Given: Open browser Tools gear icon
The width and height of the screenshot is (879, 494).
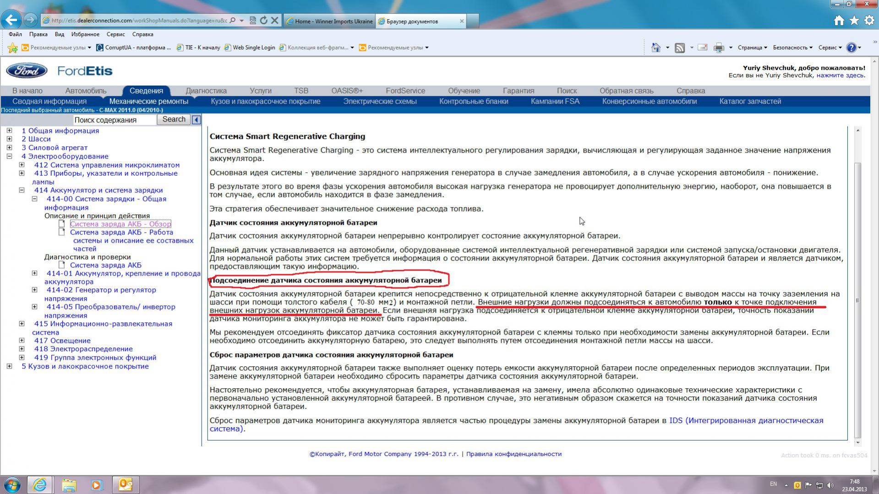Looking at the screenshot, I should tap(869, 21).
